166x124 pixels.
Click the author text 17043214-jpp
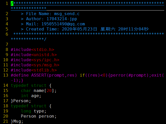(62, 19)
